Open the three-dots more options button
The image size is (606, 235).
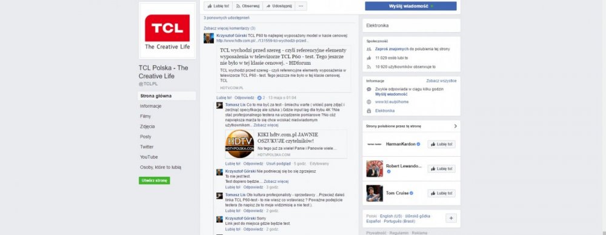[x=301, y=6]
